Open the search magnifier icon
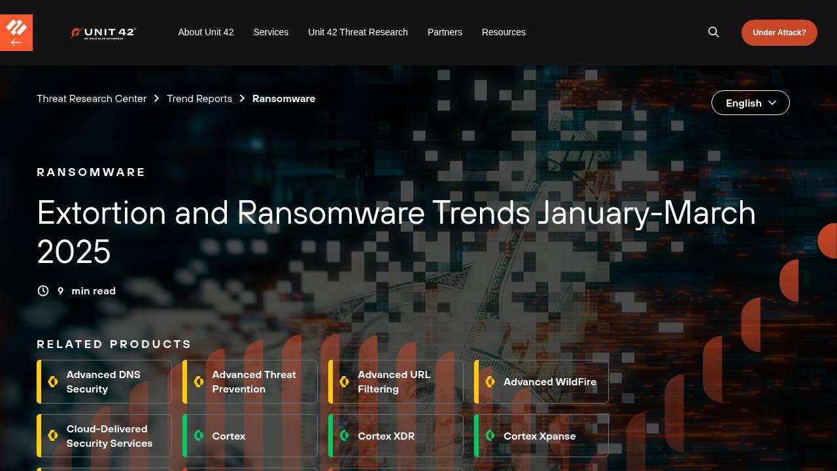The height and width of the screenshot is (471, 837). click(x=713, y=32)
